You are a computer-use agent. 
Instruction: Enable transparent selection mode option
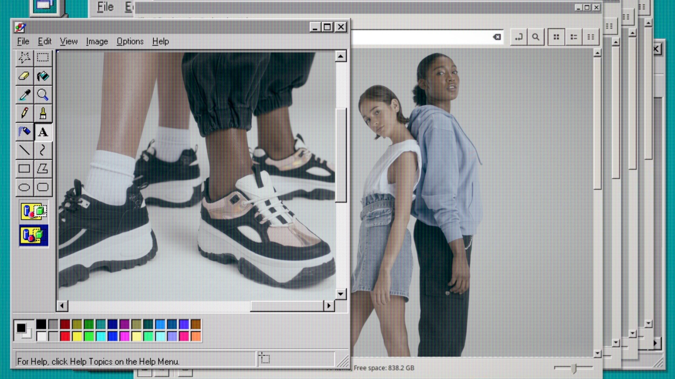(x=34, y=235)
